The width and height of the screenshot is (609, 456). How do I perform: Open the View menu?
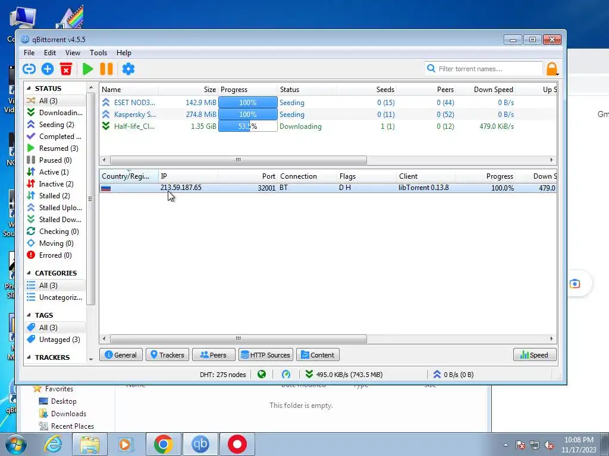coord(73,53)
